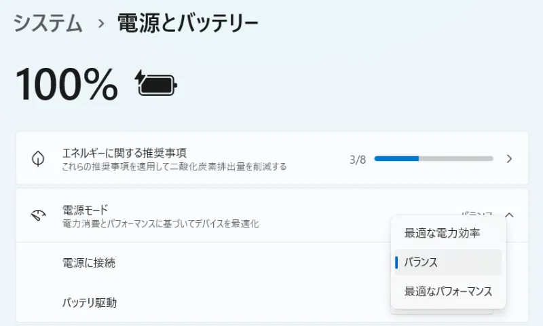Open energy recommendations via right chevron
543x326 pixels.
[x=510, y=159]
